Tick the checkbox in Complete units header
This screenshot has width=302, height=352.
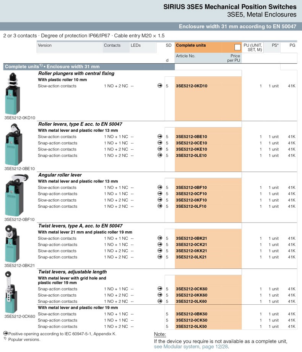point(237,47)
